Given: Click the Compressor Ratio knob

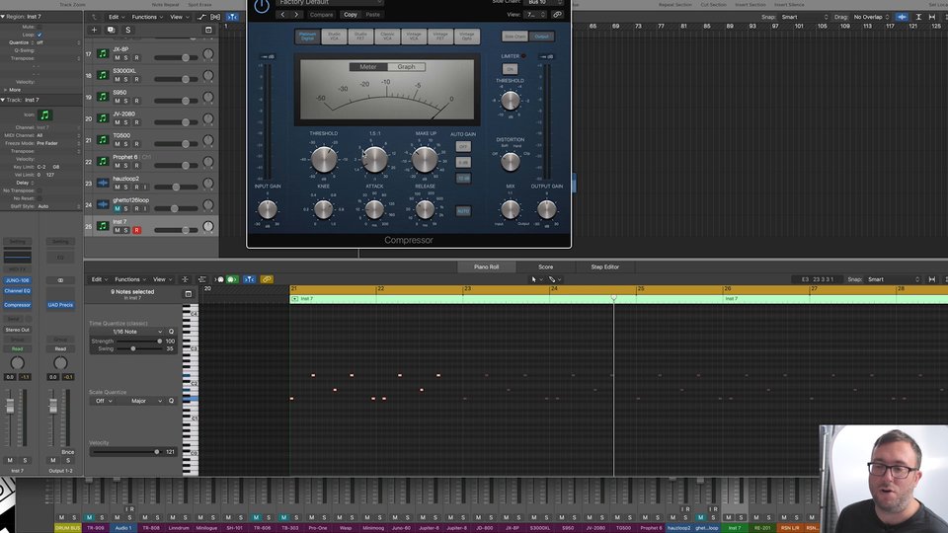Looking at the screenshot, I should click(x=374, y=159).
